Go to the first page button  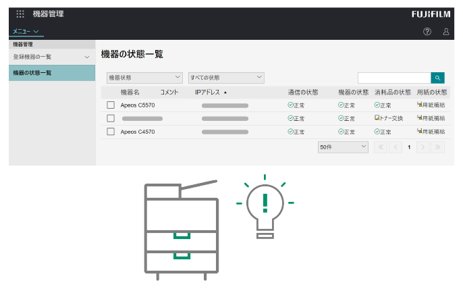coord(381,147)
